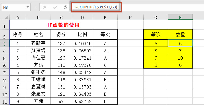Click the Cancel (X) icon in formula bar
Image resolution: width=204 pixels, height=105 pixels.
click(44, 7)
